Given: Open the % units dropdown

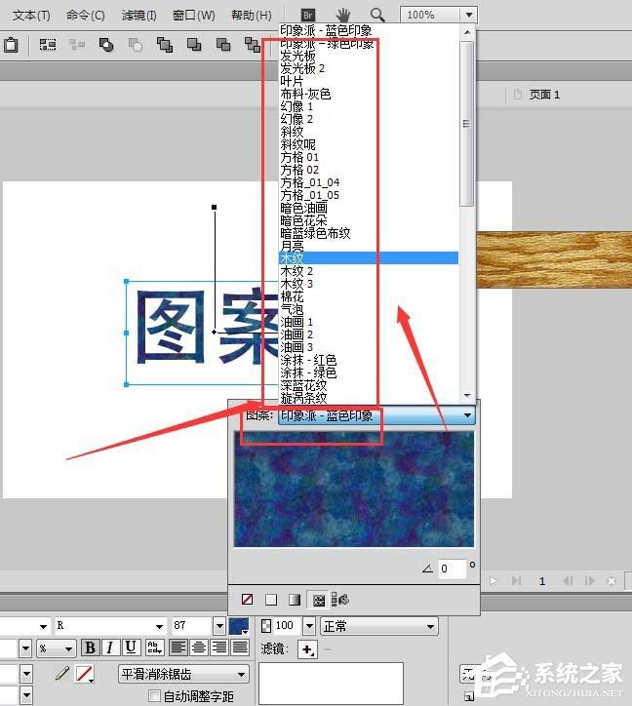Looking at the screenshot, I should [57, 648].
